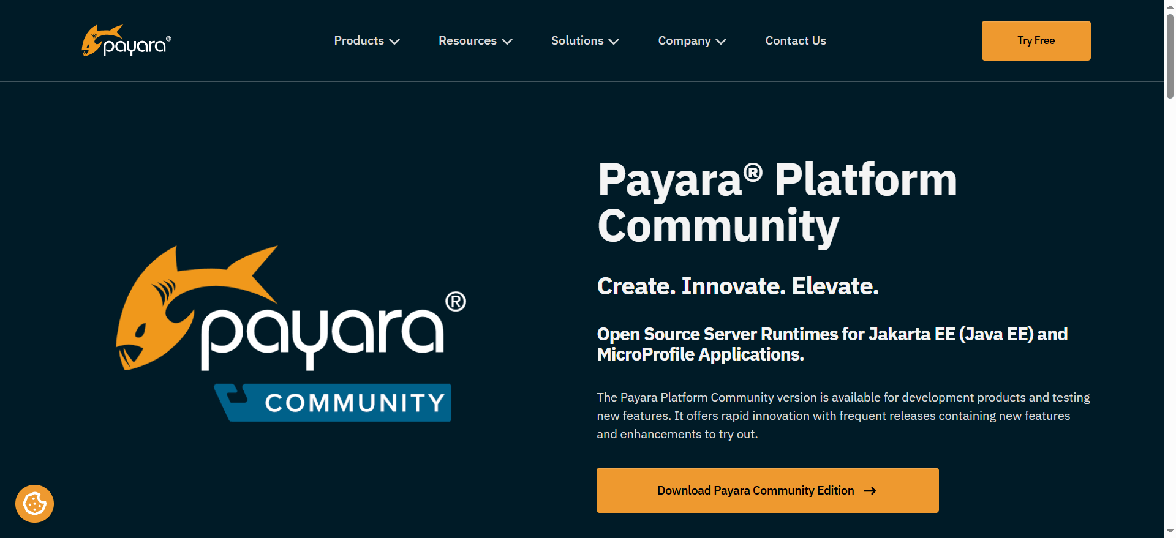The height and width of the screenshot is (538, 1176).
Task: Click the page's vertical scrollbar thumb
Action: click(1170, 55)
